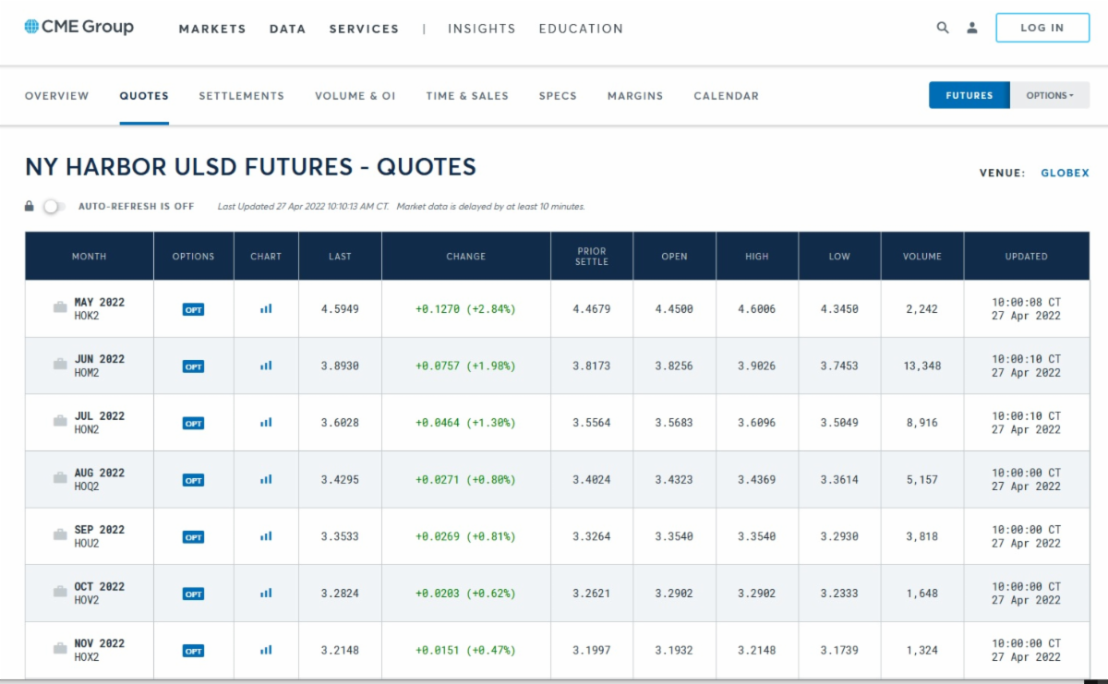Click the OPT badge for OCT 2022

pyautogui.click(x=193, y=594)
